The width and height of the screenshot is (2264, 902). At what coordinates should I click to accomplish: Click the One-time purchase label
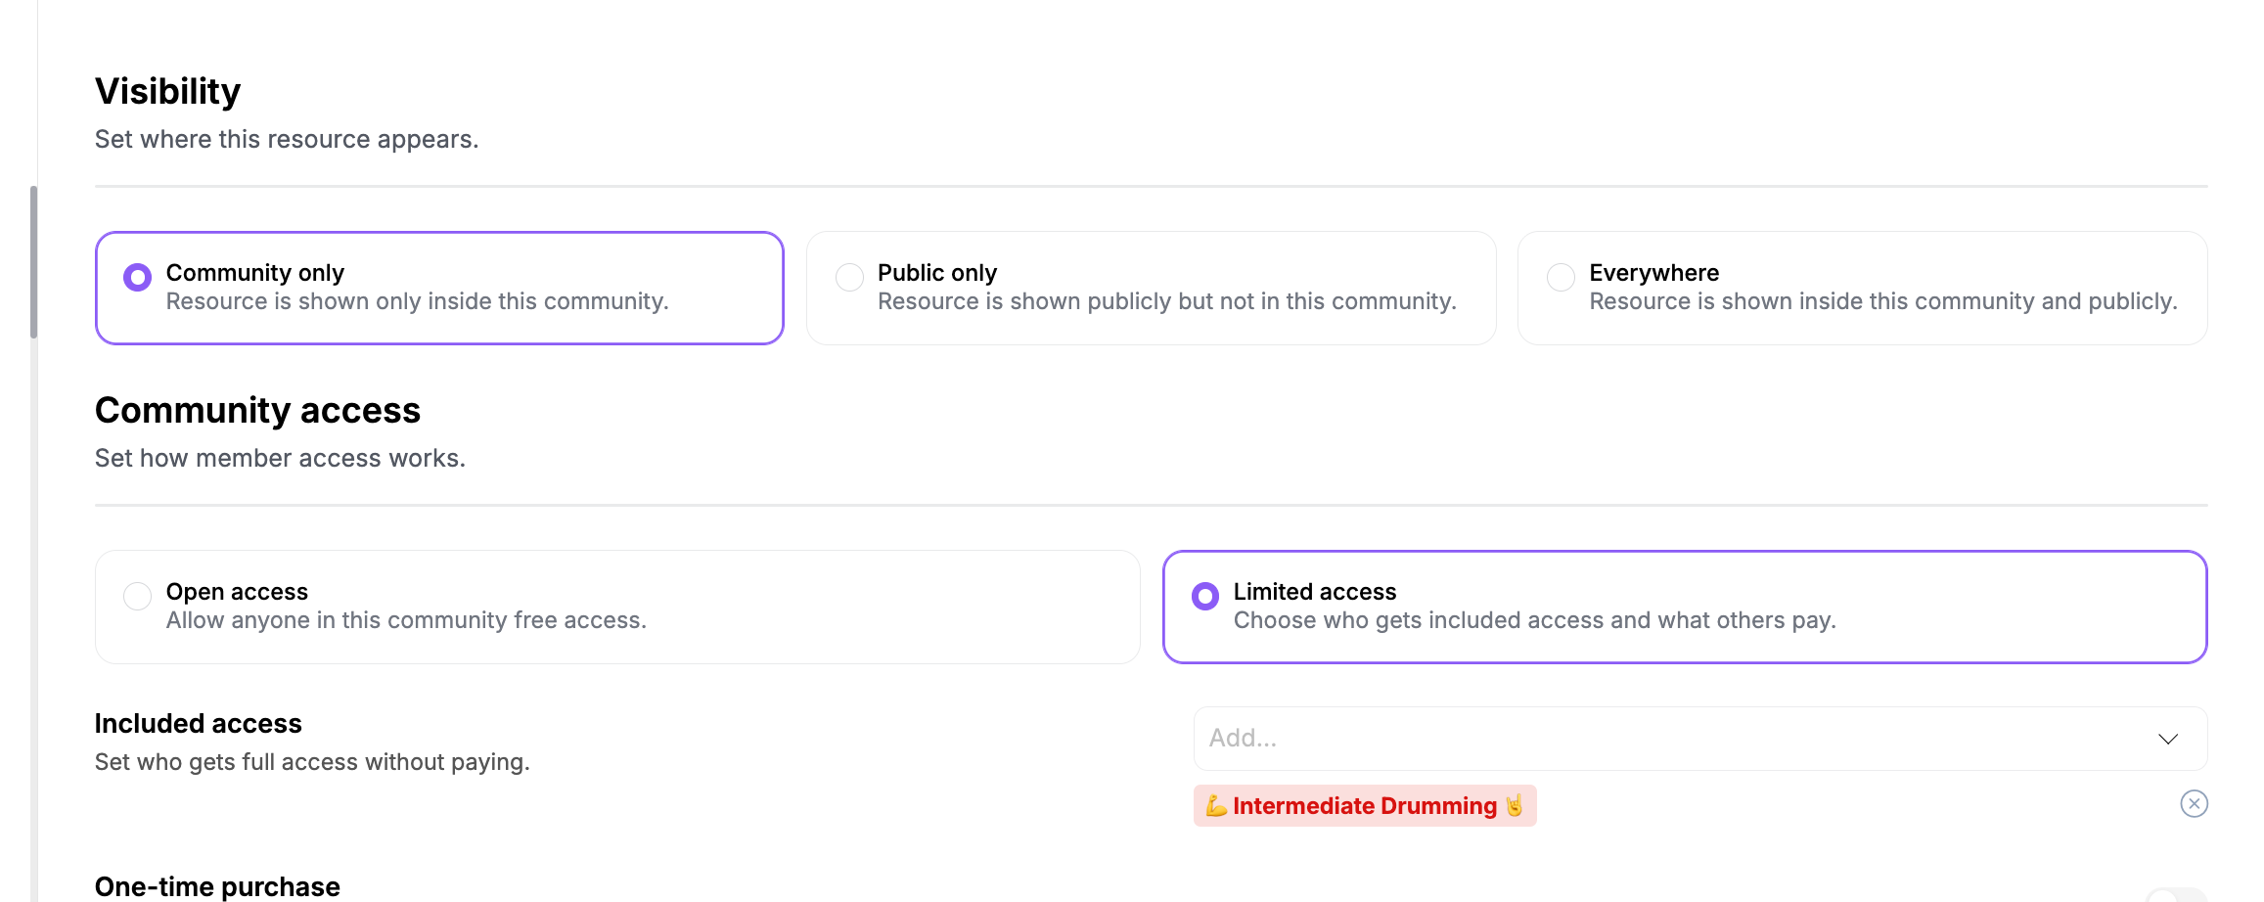click(x=217, y=886)
